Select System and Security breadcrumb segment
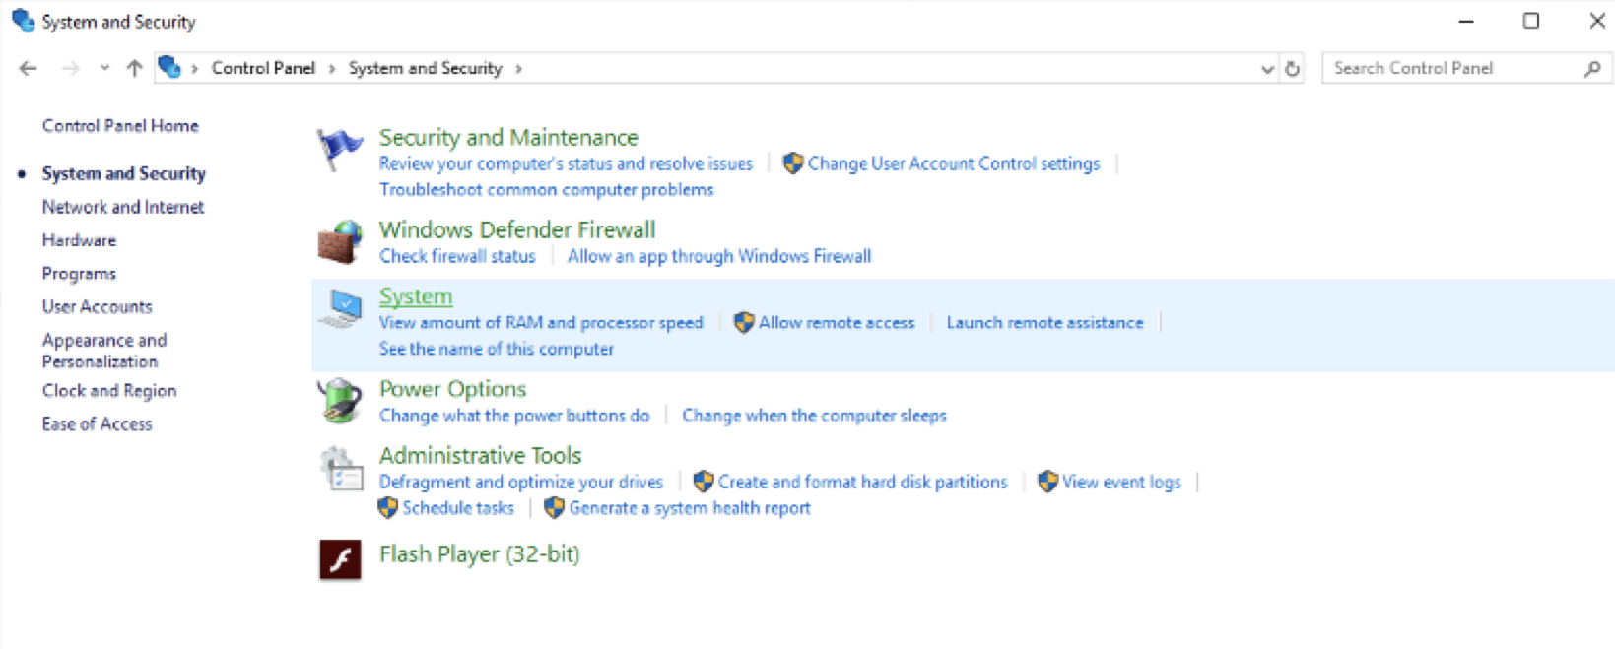Screen dimensions: 1615x649 point(426,68)
